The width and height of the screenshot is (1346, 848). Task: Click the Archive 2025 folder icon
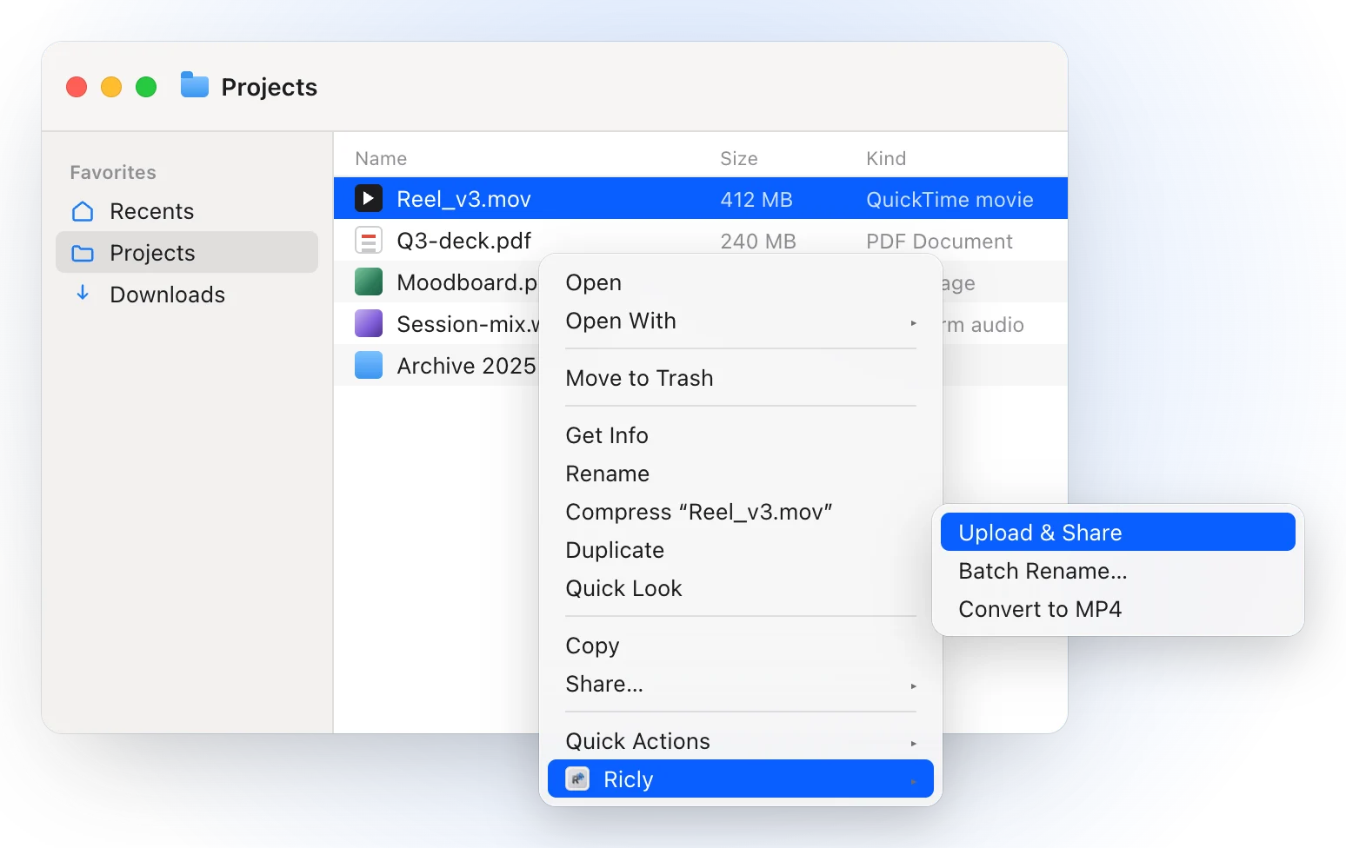(369, 366)
